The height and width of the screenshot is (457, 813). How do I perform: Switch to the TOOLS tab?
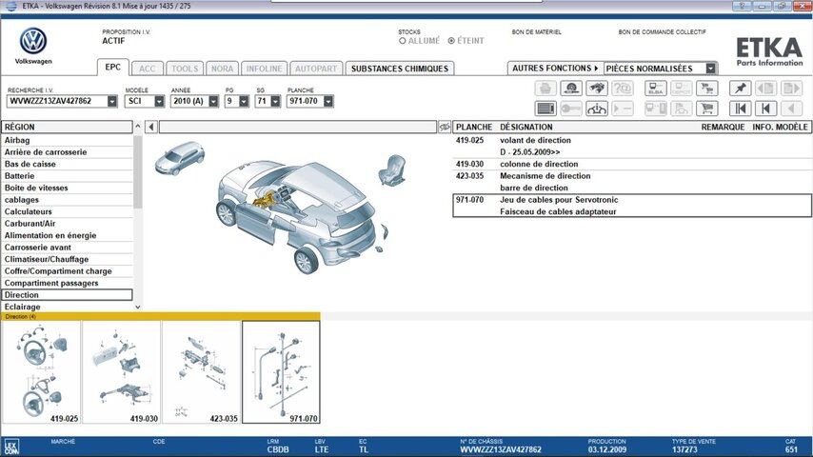185,69
